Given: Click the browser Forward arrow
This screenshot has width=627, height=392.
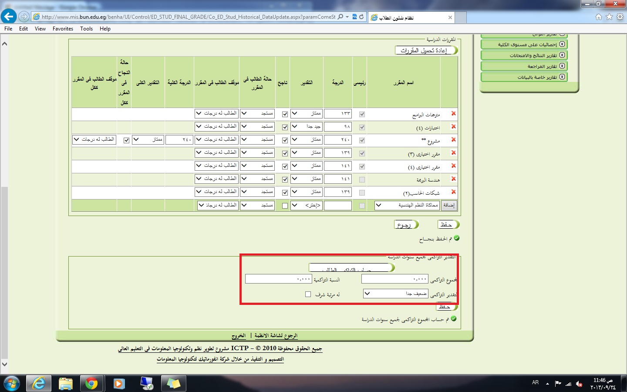Looking at the screenshot, I should 24,17.
